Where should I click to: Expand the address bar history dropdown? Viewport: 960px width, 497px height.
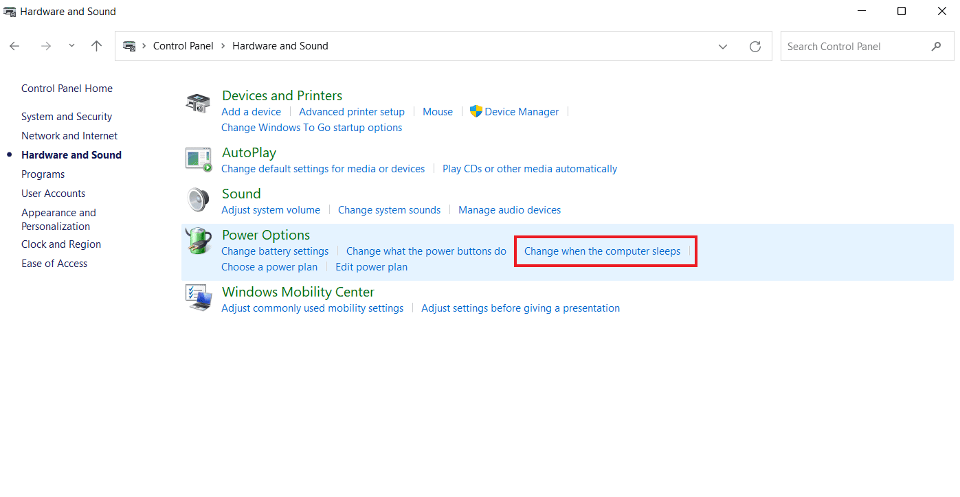(723, 47)
